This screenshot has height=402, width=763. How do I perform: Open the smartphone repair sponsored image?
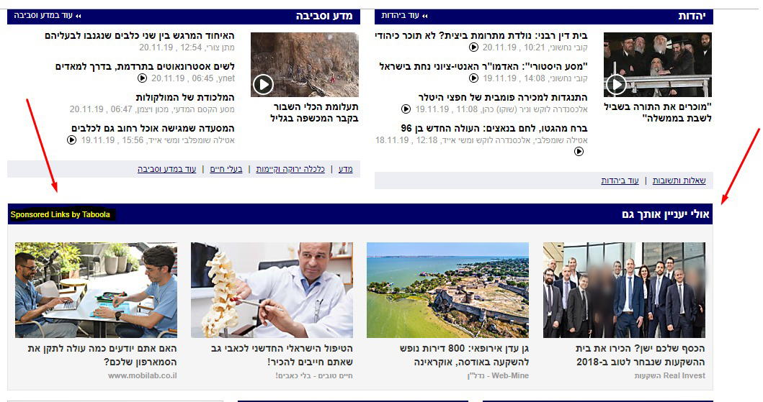[96, 290]
